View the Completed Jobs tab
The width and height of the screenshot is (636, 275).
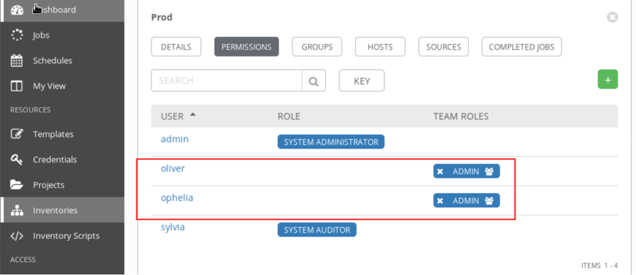pyautogui.click(x=522, y=47)
